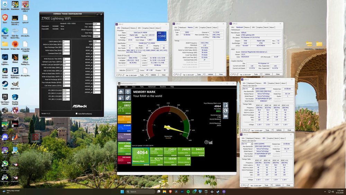Click the stopwatch gauge icon under the dial
This screenshot has height=195, width=346.
coord(206,142)
